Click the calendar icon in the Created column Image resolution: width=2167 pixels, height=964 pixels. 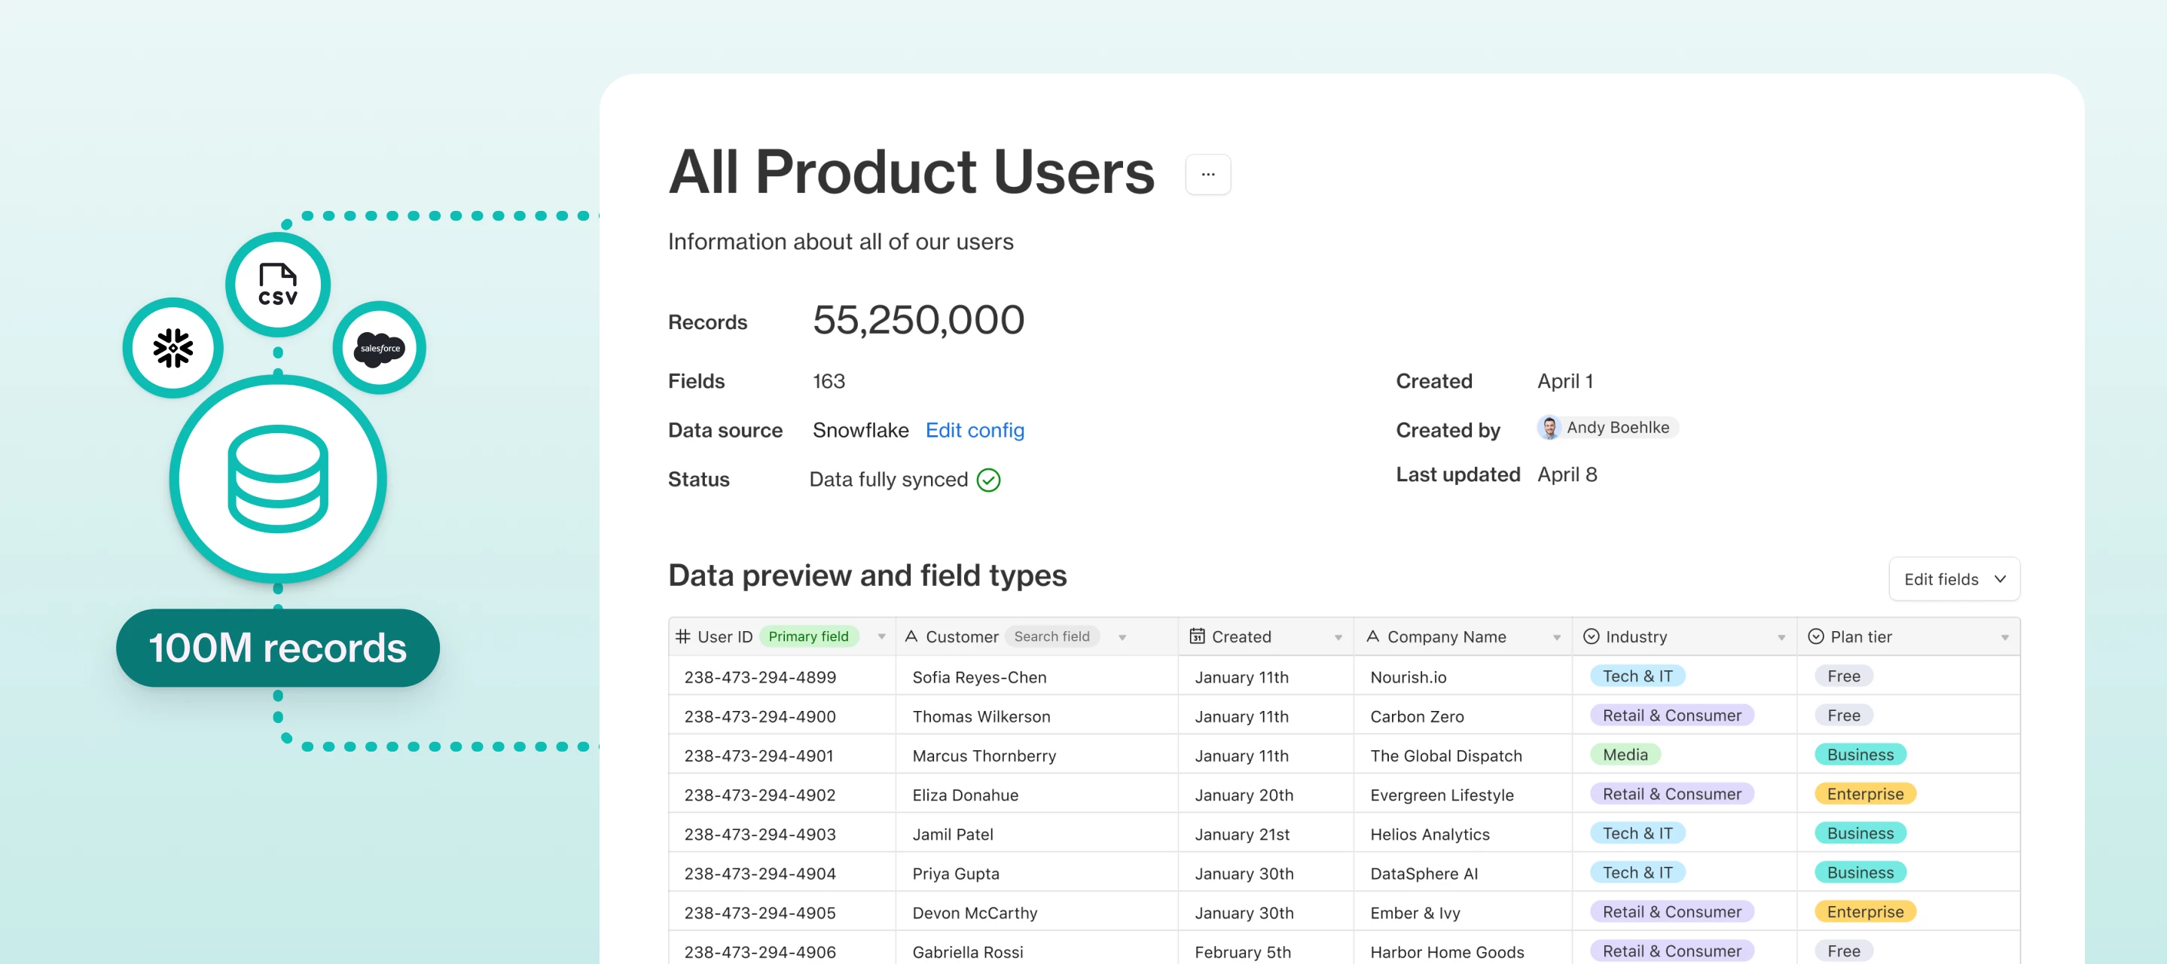tap(1198, 637)
